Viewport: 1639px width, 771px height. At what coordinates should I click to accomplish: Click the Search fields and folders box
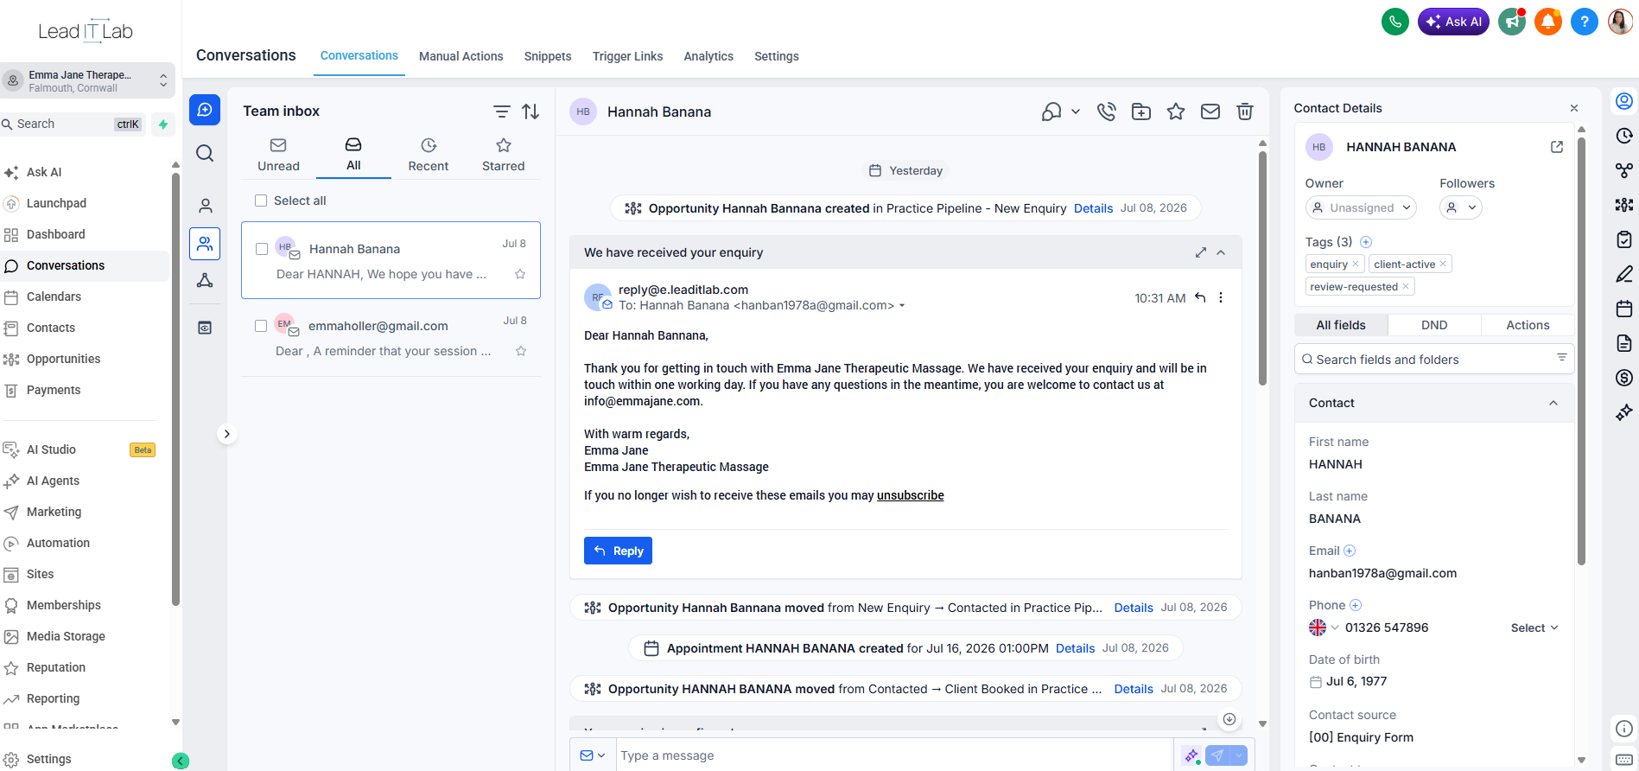pos(1434,359)
